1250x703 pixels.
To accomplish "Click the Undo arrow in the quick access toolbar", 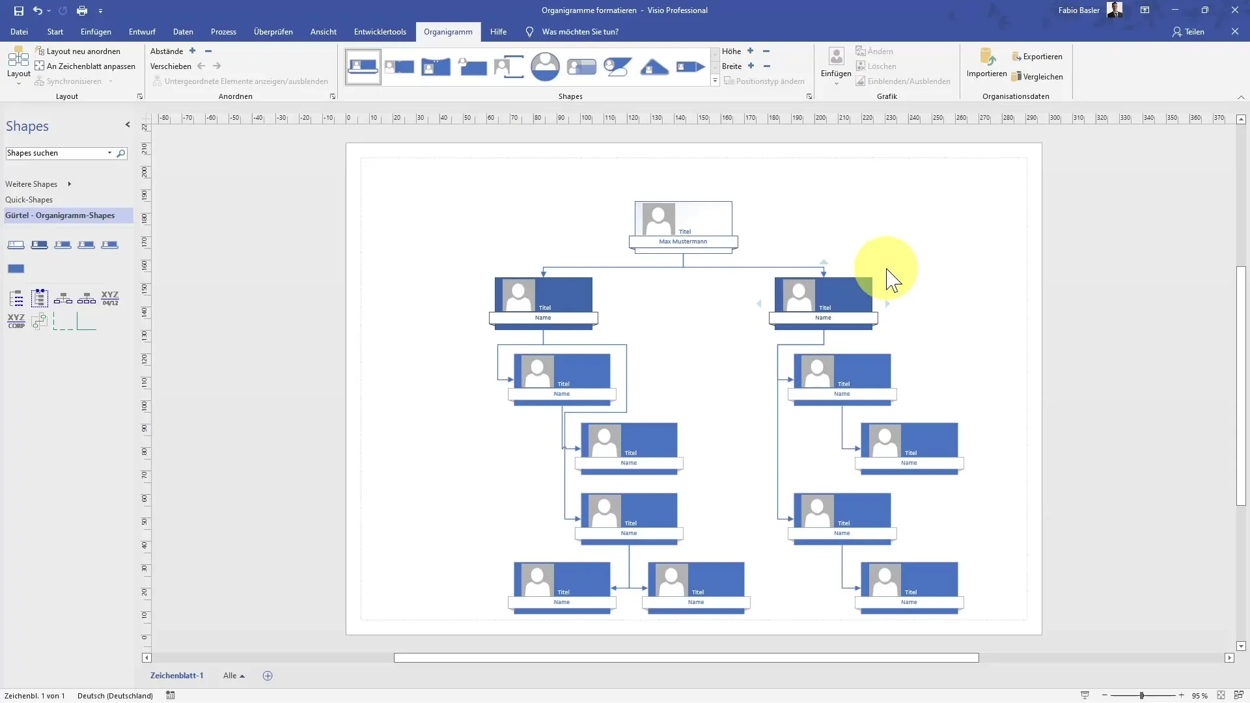I will click(38, 10).
